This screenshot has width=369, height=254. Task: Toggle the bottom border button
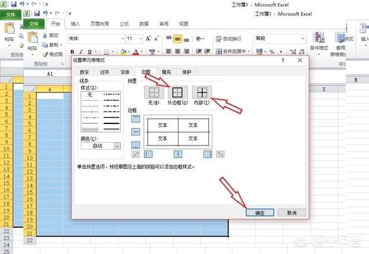(x=136, y=145)
